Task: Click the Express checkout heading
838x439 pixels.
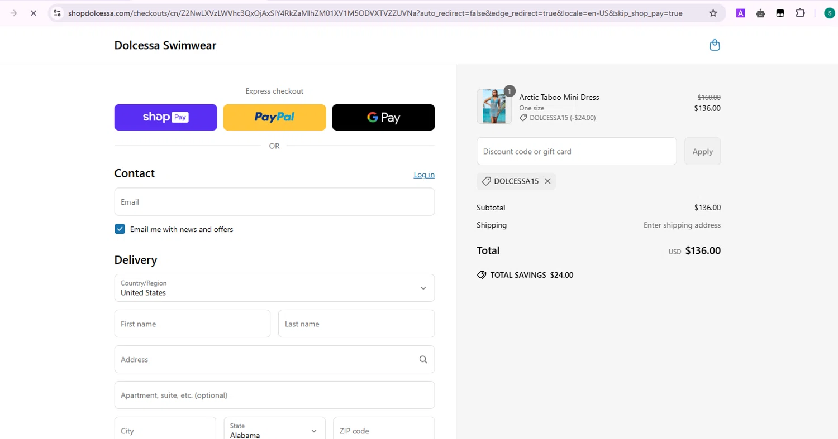Action: click(274, 91)
